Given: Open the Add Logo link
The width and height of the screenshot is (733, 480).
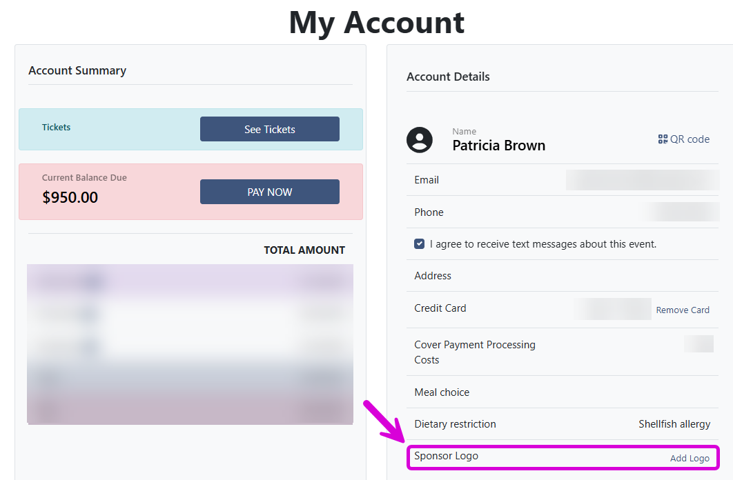Looking at the screenshot, I should pyautogui.click(x=690, y=458).
